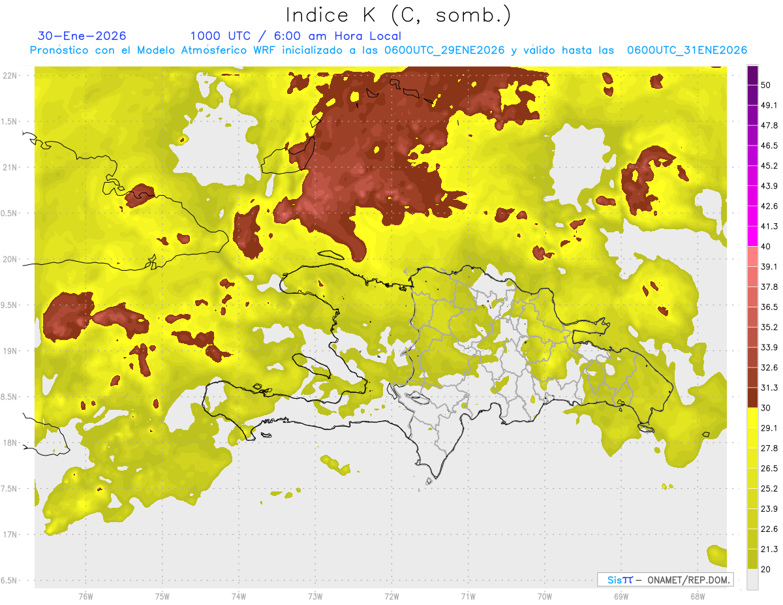Click the "1000 UTC / 6:00 am Hora Local" text
The height and width of the screenshot is (605, 783).
296,36
